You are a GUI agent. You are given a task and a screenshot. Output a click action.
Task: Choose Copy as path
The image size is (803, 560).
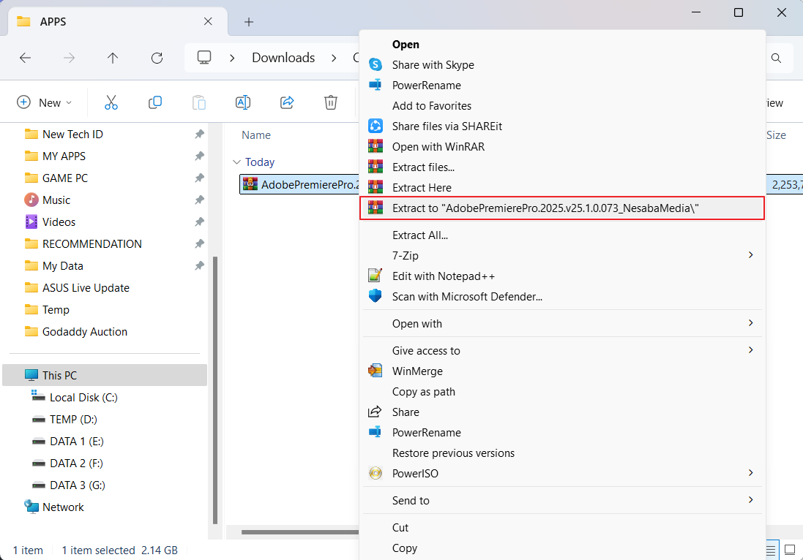562,391
